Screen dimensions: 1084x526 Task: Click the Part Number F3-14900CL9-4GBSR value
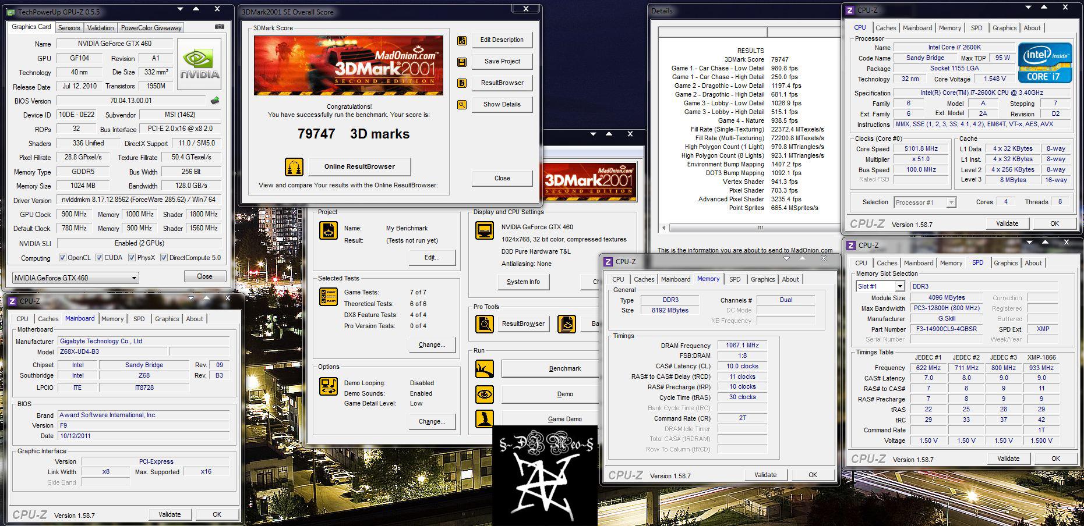(x=947, y=329)
